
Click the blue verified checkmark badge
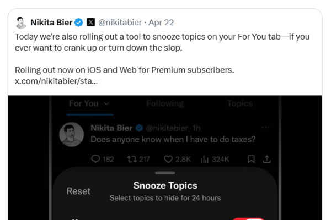(79, 23)
